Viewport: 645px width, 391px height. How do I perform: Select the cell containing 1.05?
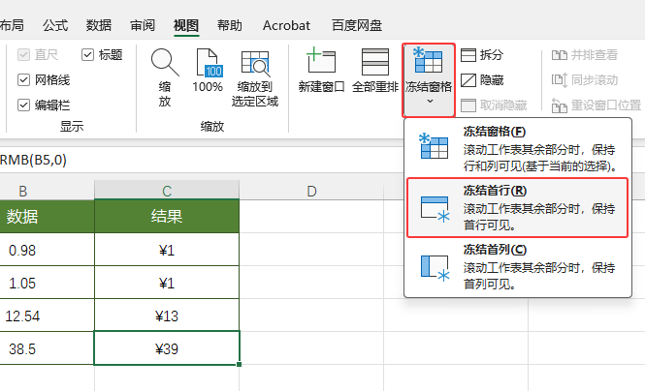(x=47, y=284)
